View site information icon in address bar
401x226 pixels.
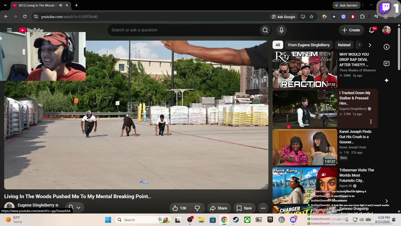pyautogui.click(x=36, y=17)
